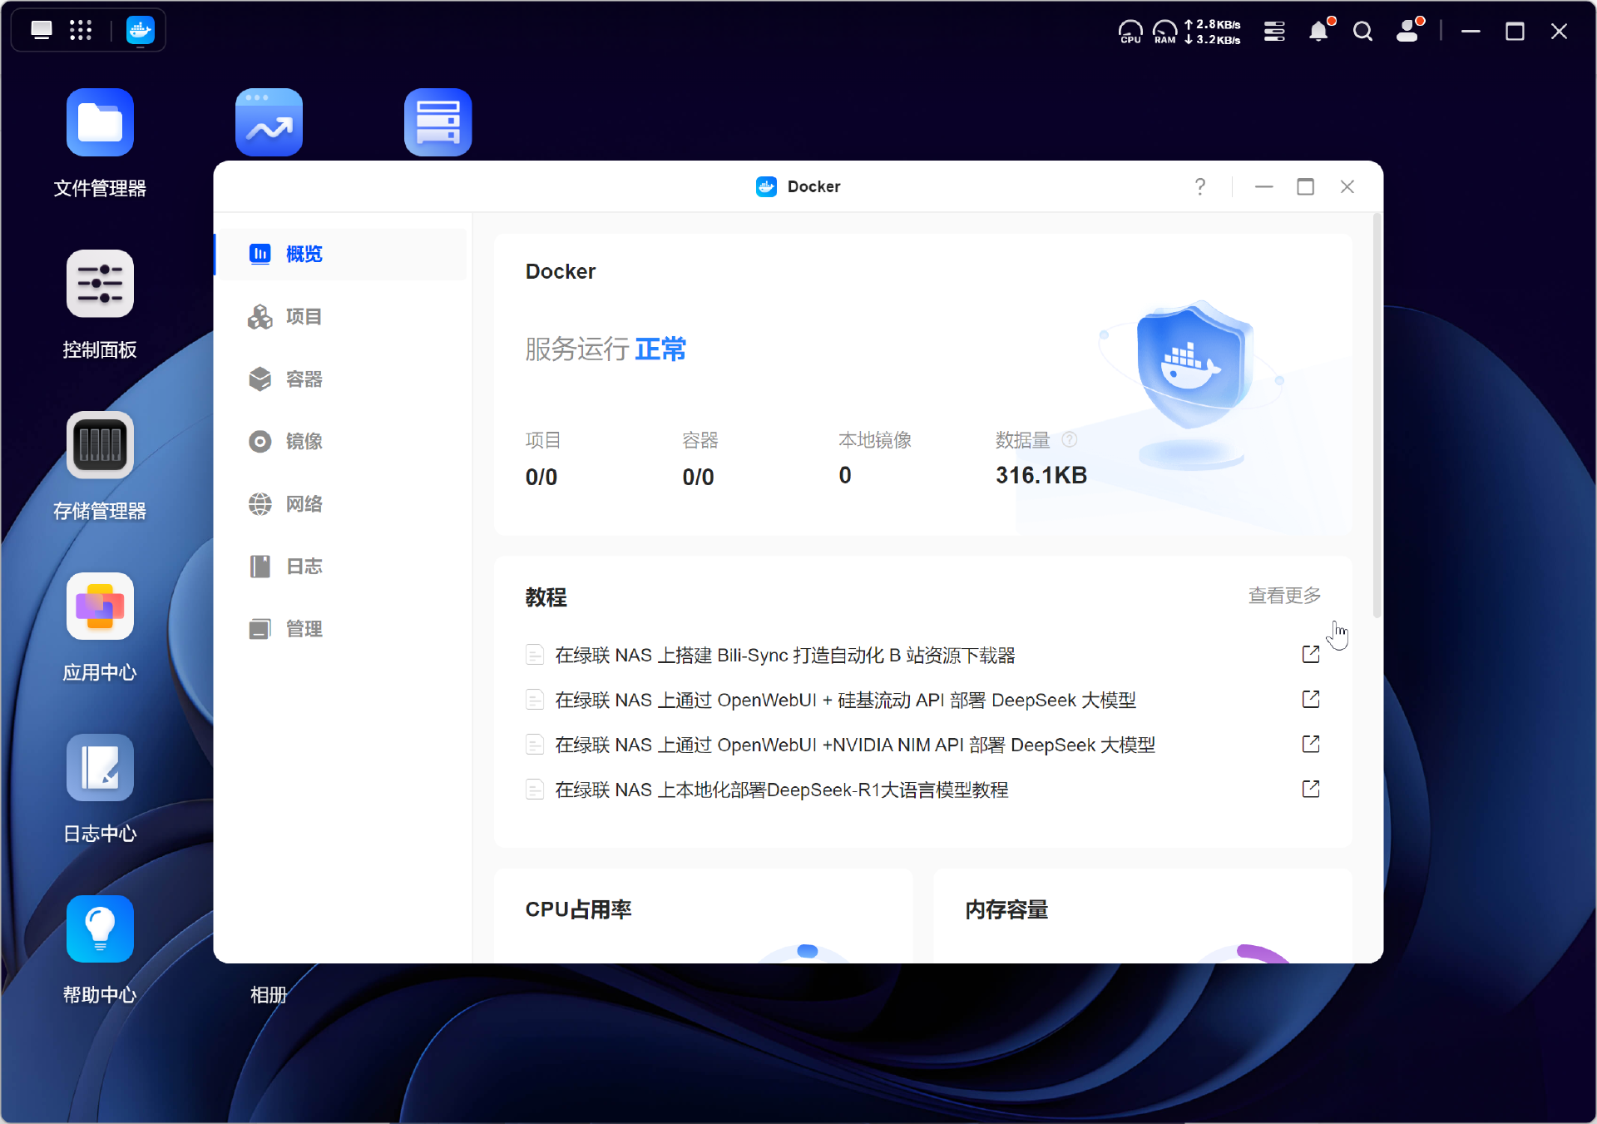Open tutorial 在绿联 NAS 上搭建 Bili-Sync
The image size is (1597, 1124).
785,656
